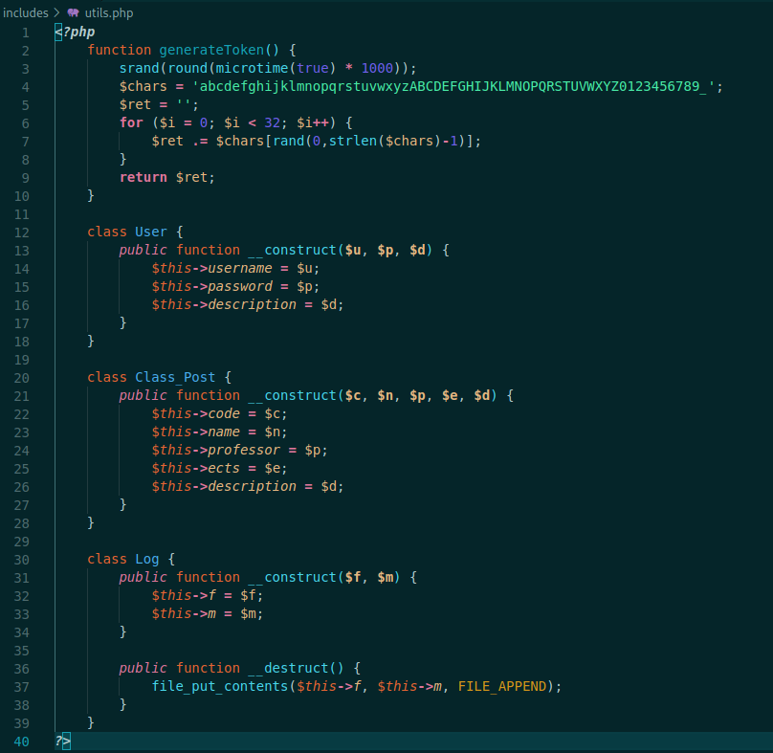This screenshot has height=753, width=773.
Task: Click the number 1000 on line 3
Action: (377, 68)
